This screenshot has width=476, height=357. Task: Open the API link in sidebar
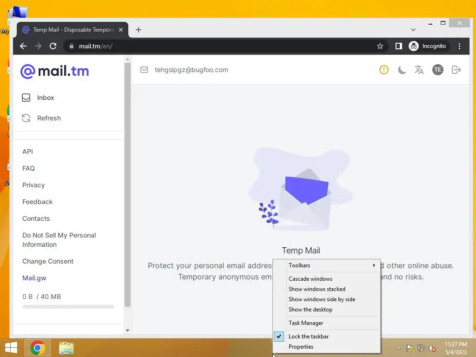pos(27,152)
